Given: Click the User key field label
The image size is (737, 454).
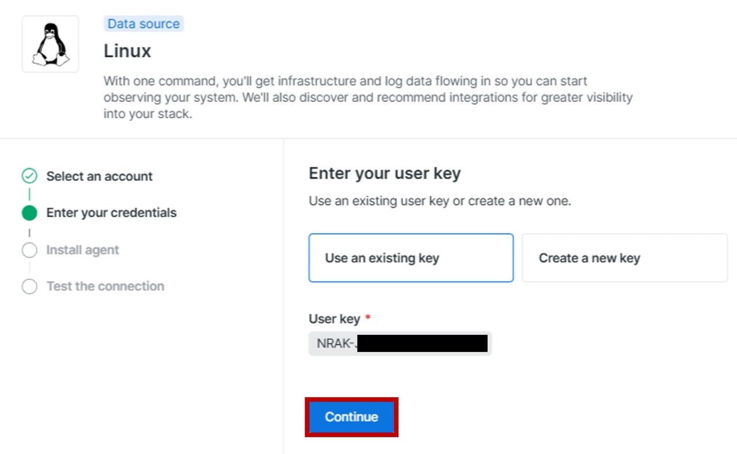Looking at the screenshot, I should click(x=334, y=319).
